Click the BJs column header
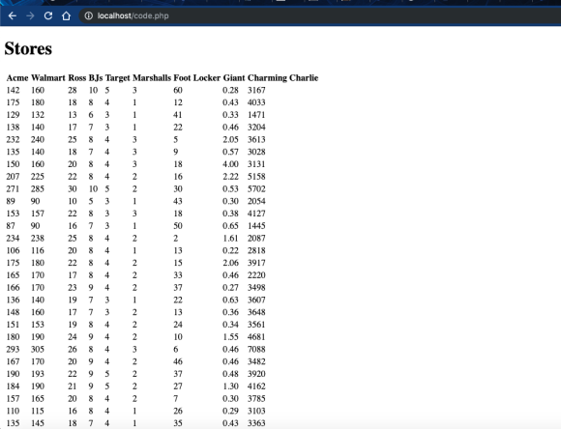This screenshot has height=429, width=561. pos(96,78)
